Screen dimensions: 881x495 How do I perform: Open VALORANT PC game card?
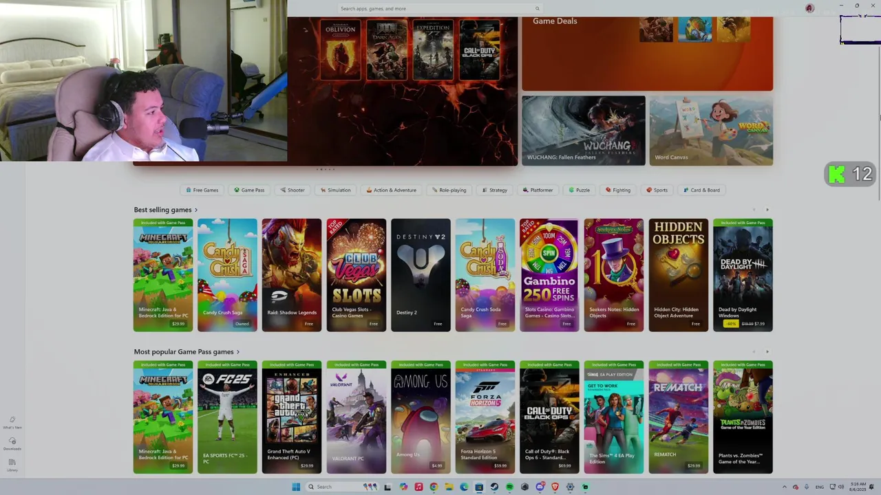[x=357, y=417]
